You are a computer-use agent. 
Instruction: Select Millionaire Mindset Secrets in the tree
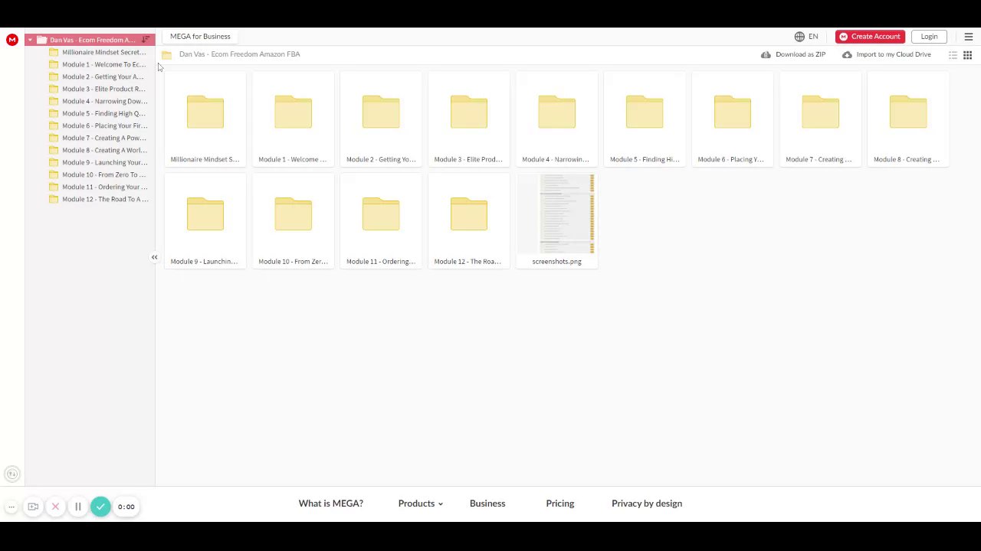[x=90, y=52]
